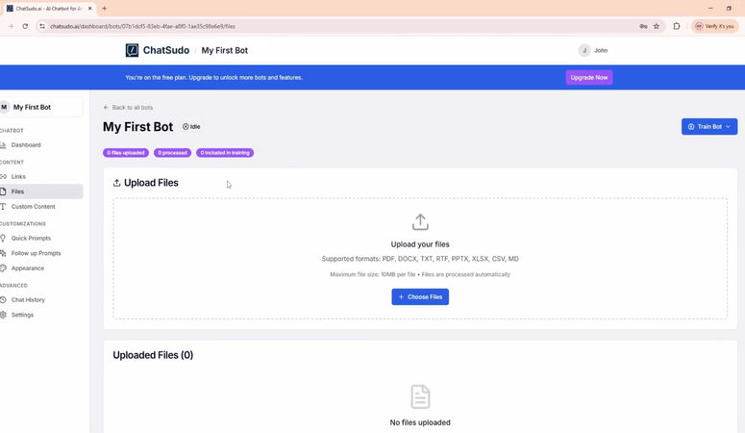Click the Uploaded Files (0) heading
This screenshot has width=745, height=433.
[x=153, y=355]
